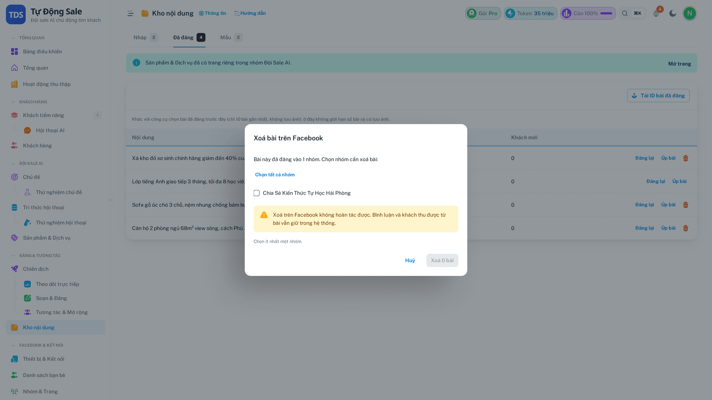Open notifications bell icon
This screenshot has height=400, width=712.
[656, 13]
